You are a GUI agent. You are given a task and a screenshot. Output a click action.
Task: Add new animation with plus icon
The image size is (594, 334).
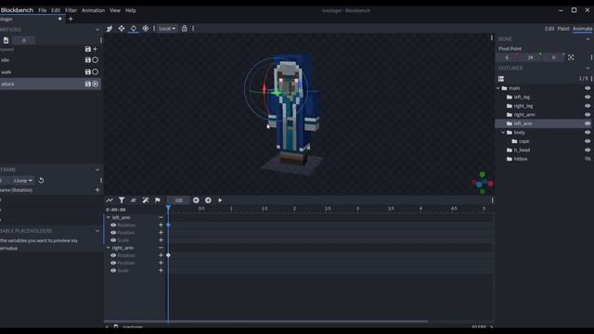click(95, 49)
